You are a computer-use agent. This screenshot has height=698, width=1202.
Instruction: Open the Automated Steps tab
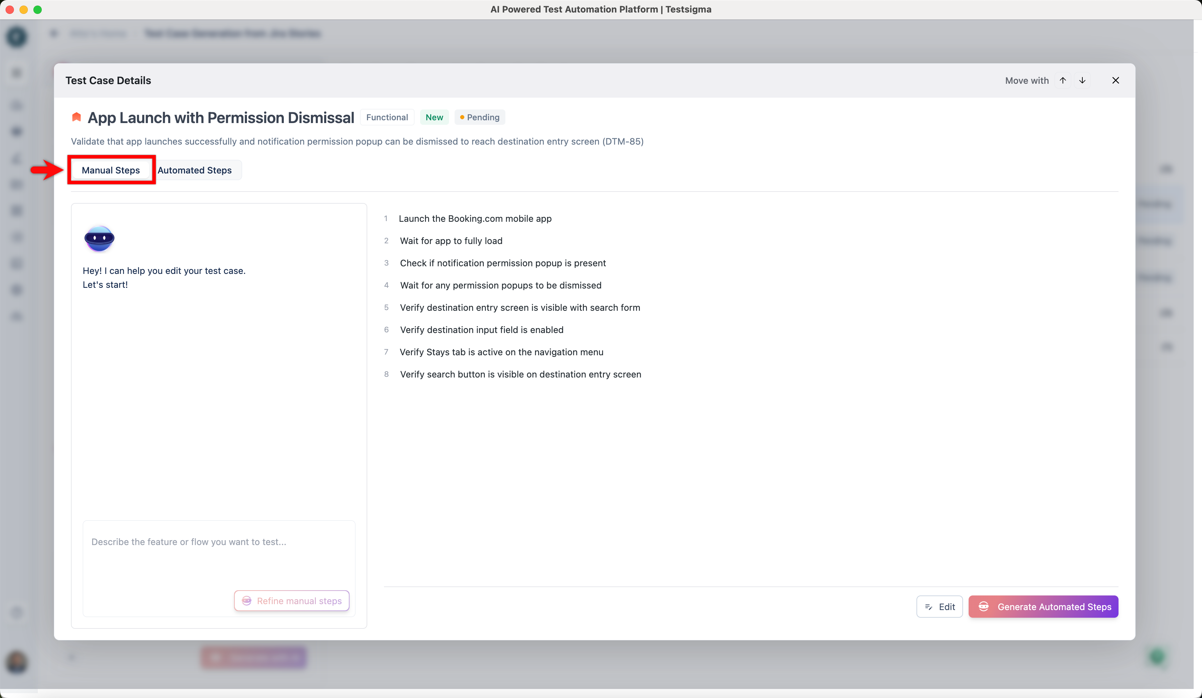(195, 170)
